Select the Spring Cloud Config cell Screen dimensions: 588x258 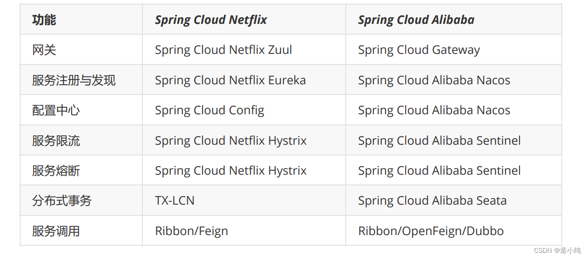[209, 111]
